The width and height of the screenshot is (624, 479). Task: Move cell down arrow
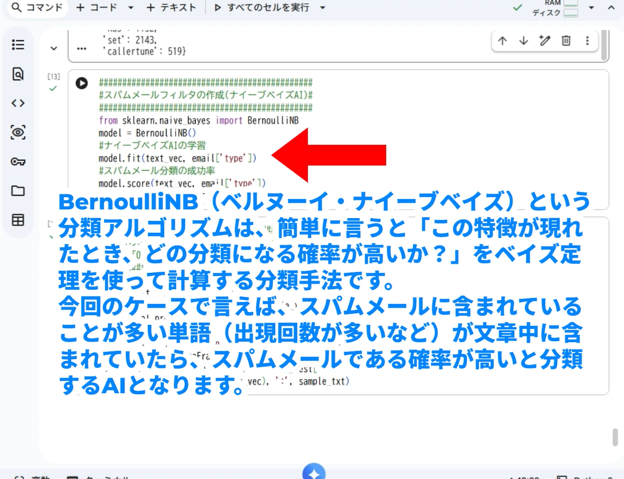coord(524,41)
